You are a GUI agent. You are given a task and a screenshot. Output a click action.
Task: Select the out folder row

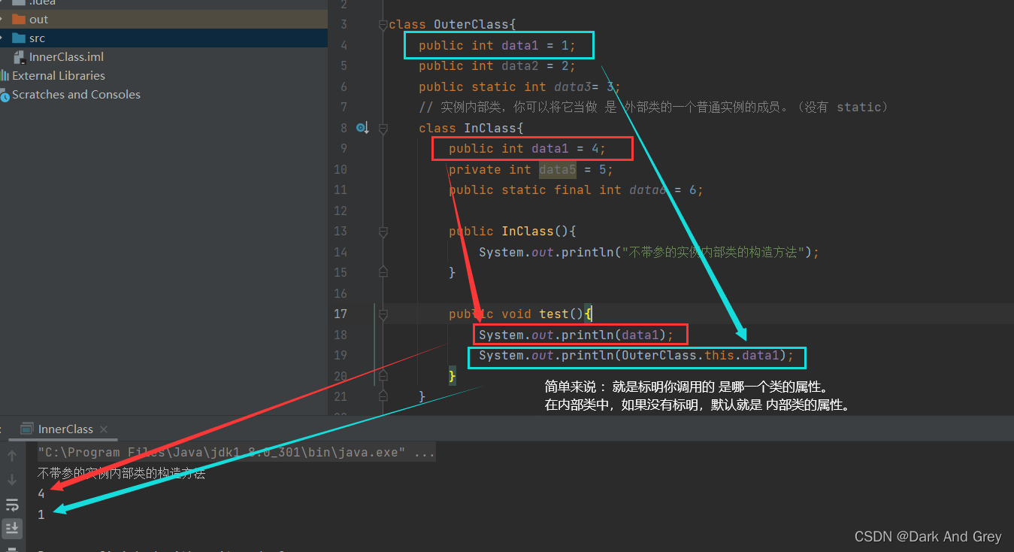pyautogui.click(x=164, y=20)
